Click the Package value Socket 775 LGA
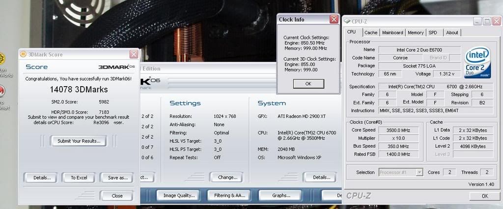Viewport: 503px width, 209px height. click(x=419, y=66)
